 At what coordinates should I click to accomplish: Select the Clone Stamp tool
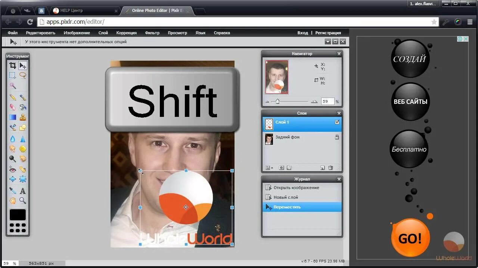point(23,117)
